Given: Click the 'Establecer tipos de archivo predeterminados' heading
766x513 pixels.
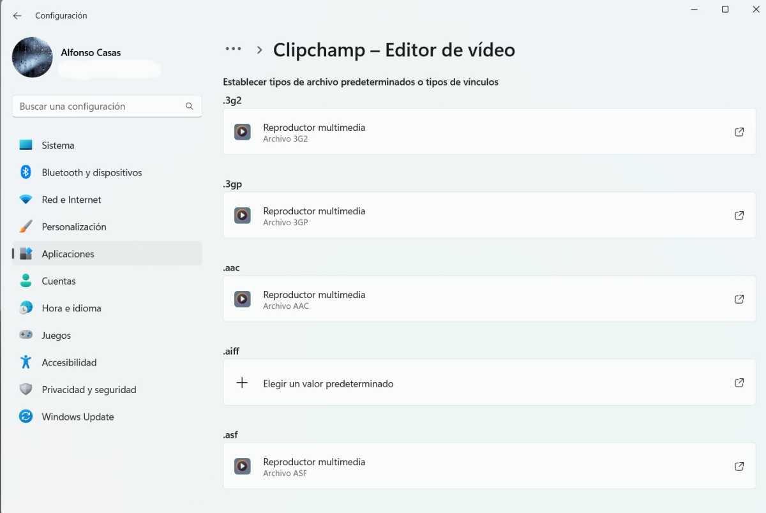Looking at the screenshot, I should pos(361,82).
